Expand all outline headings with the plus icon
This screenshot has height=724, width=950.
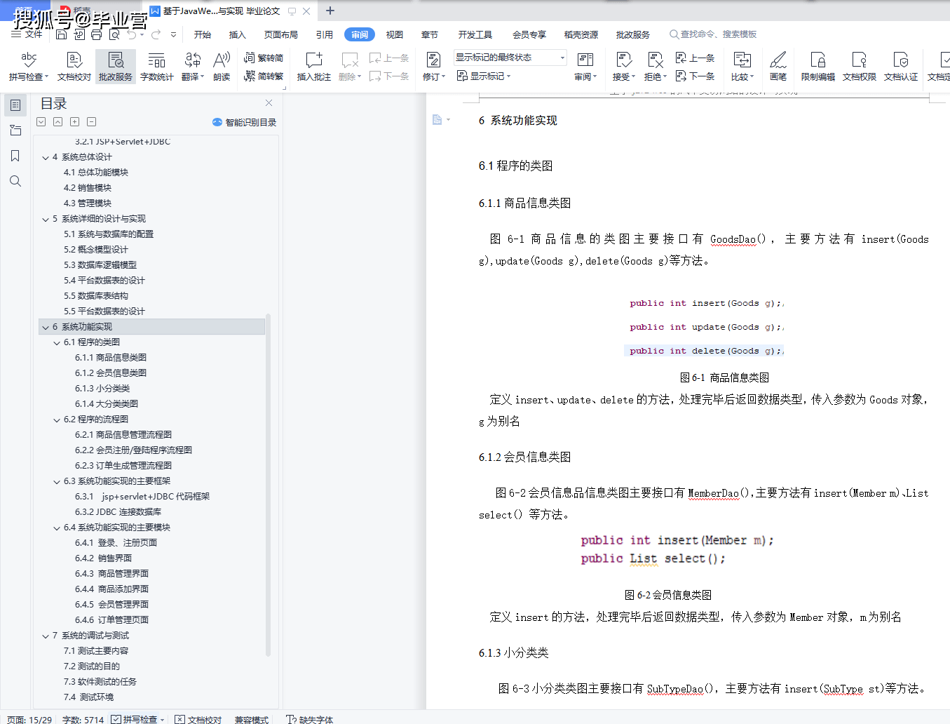74,121
